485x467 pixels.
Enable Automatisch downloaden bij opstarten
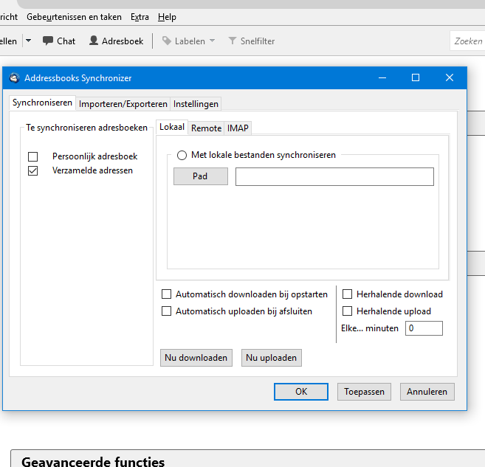click(x=166, y=294)
